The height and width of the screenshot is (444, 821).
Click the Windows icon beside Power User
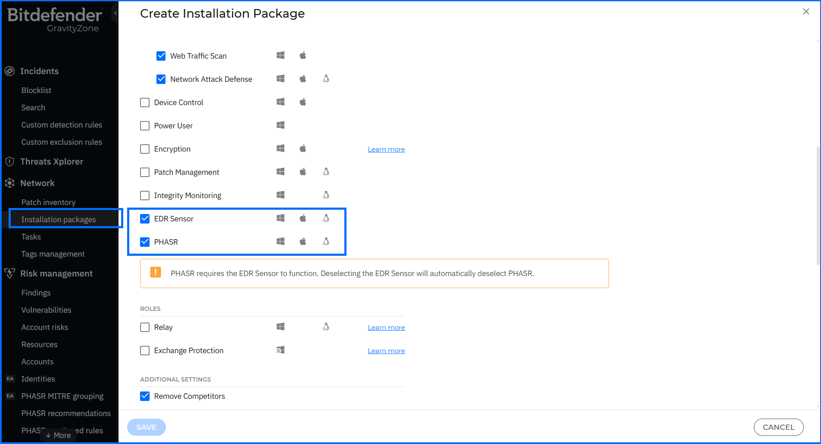281,125
